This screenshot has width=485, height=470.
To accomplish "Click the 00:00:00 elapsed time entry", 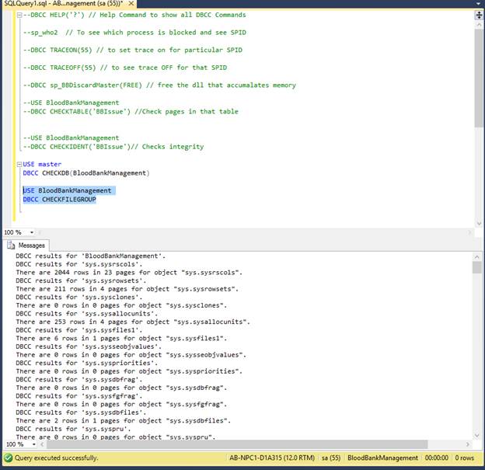I will 436,458.
